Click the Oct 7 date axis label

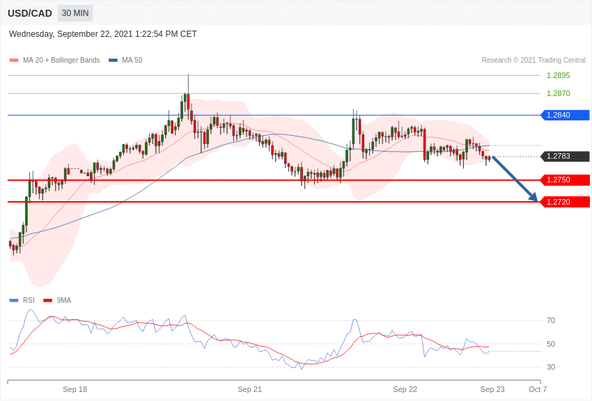tap(538, 389)
